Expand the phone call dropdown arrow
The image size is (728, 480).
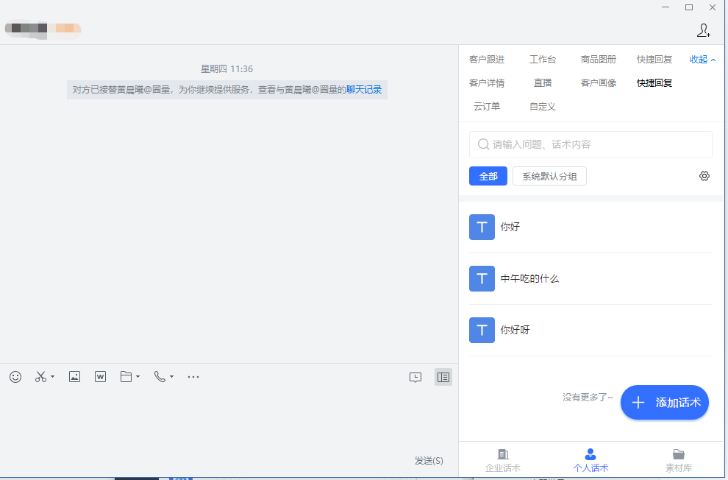[x=172, y=378]
